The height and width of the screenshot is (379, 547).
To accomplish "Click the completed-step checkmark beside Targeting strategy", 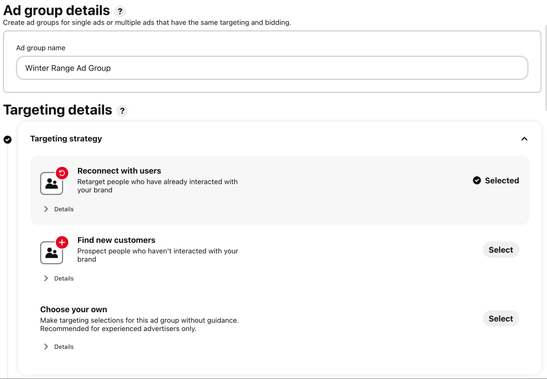I will pyautogui.click(x=8, y=140).
